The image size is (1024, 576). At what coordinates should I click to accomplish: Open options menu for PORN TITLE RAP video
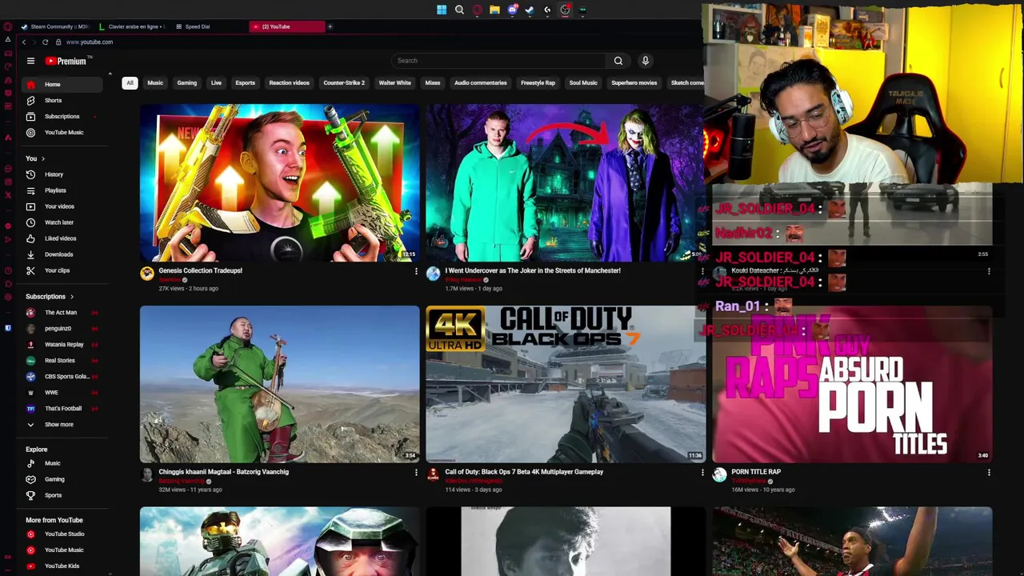pos(989,473)
